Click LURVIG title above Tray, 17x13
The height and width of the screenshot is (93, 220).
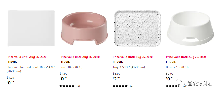click(118, 62)
